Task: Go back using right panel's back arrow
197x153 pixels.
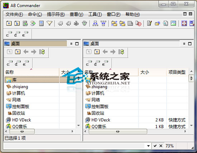Action: coord(105,52)
